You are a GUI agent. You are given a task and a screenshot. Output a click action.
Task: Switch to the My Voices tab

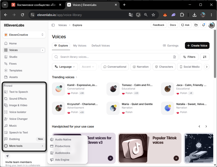[x=80, y=46]
